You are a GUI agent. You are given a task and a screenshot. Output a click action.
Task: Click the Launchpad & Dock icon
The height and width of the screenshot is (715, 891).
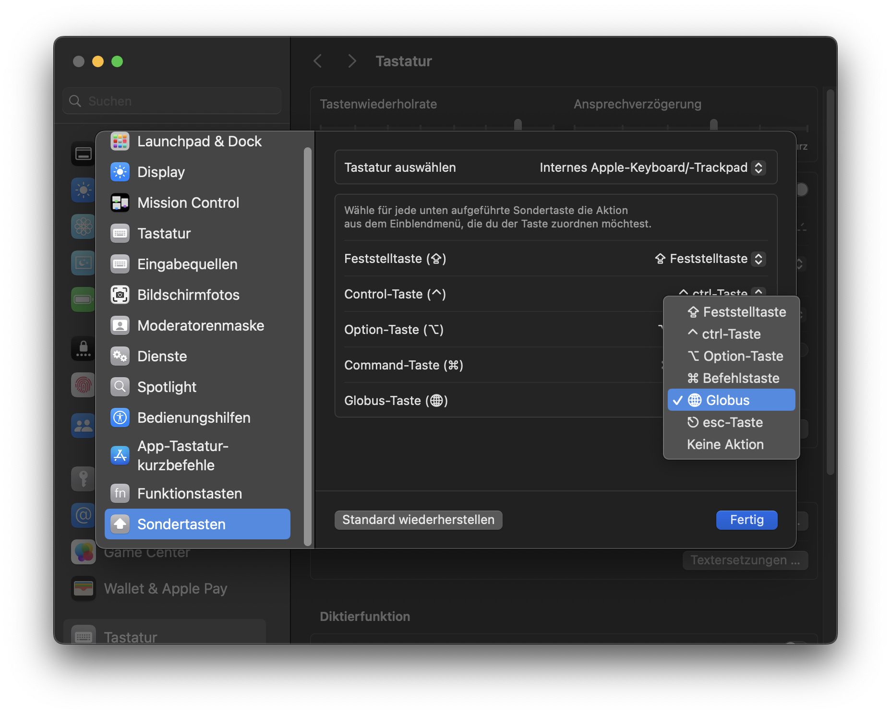(x=120, y=142)
